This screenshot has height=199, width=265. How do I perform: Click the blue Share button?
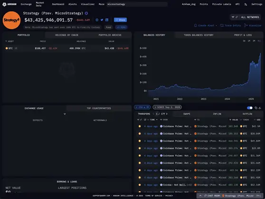[120, 20]
